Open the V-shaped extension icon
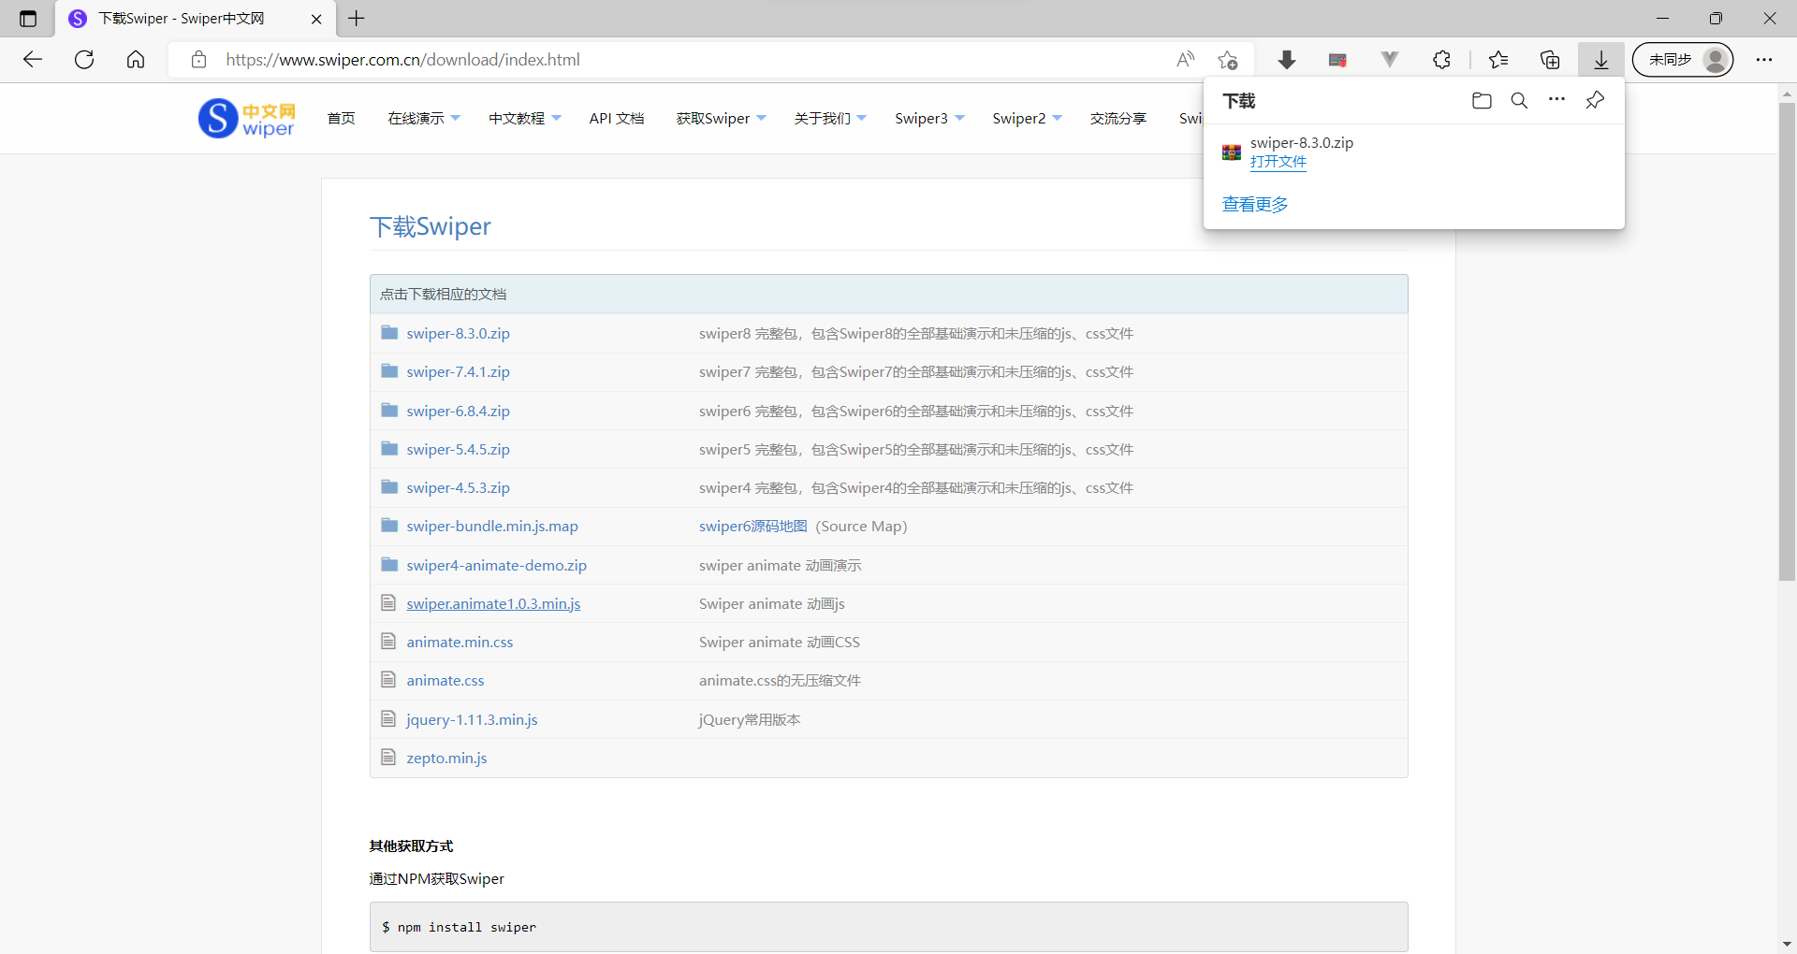The width and height of the screenshot is (1797, 954). click(1390, 60)
